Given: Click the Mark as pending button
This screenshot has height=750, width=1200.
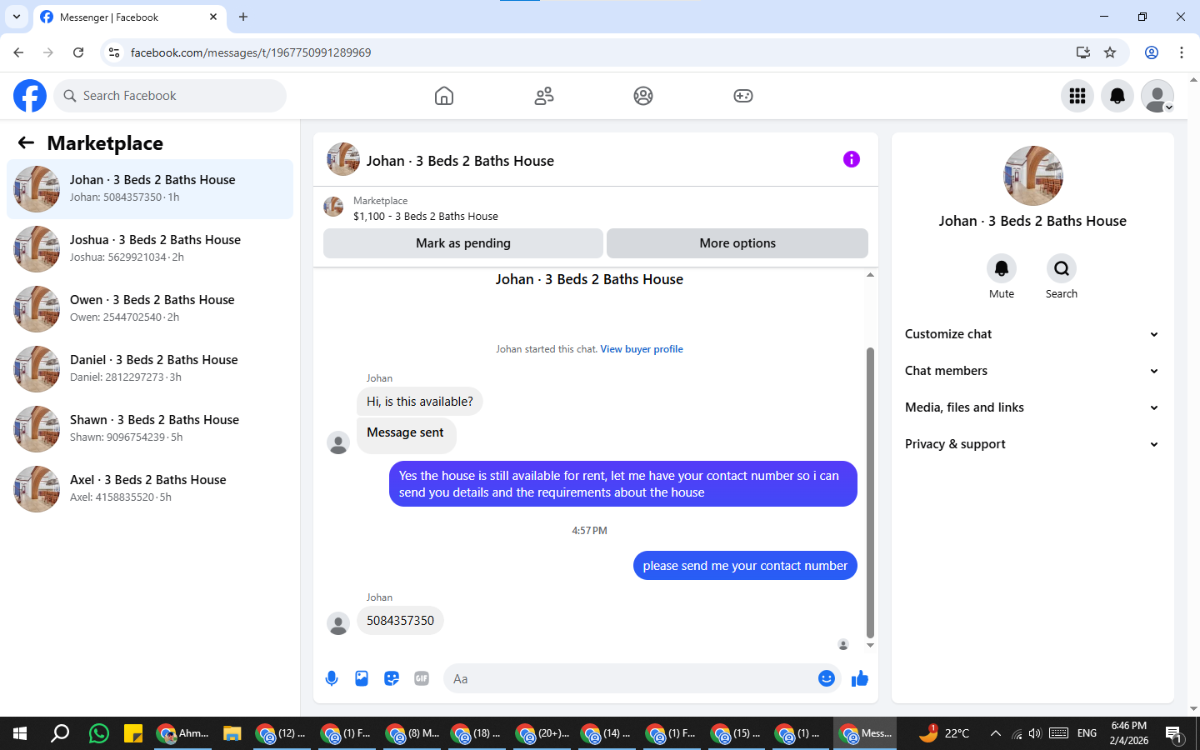Looking at the screenshot, I should (x=463, y=243).
